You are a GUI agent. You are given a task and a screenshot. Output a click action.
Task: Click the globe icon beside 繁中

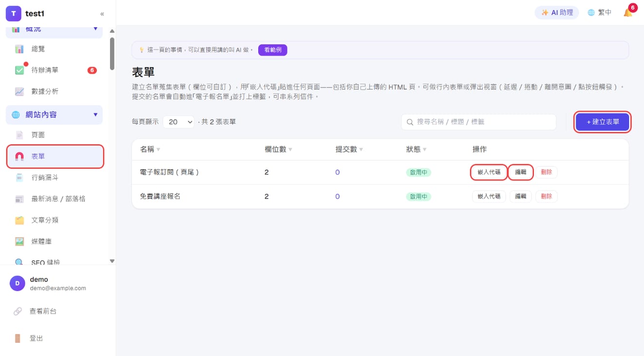pyautogui.click(x=591, y=13)
